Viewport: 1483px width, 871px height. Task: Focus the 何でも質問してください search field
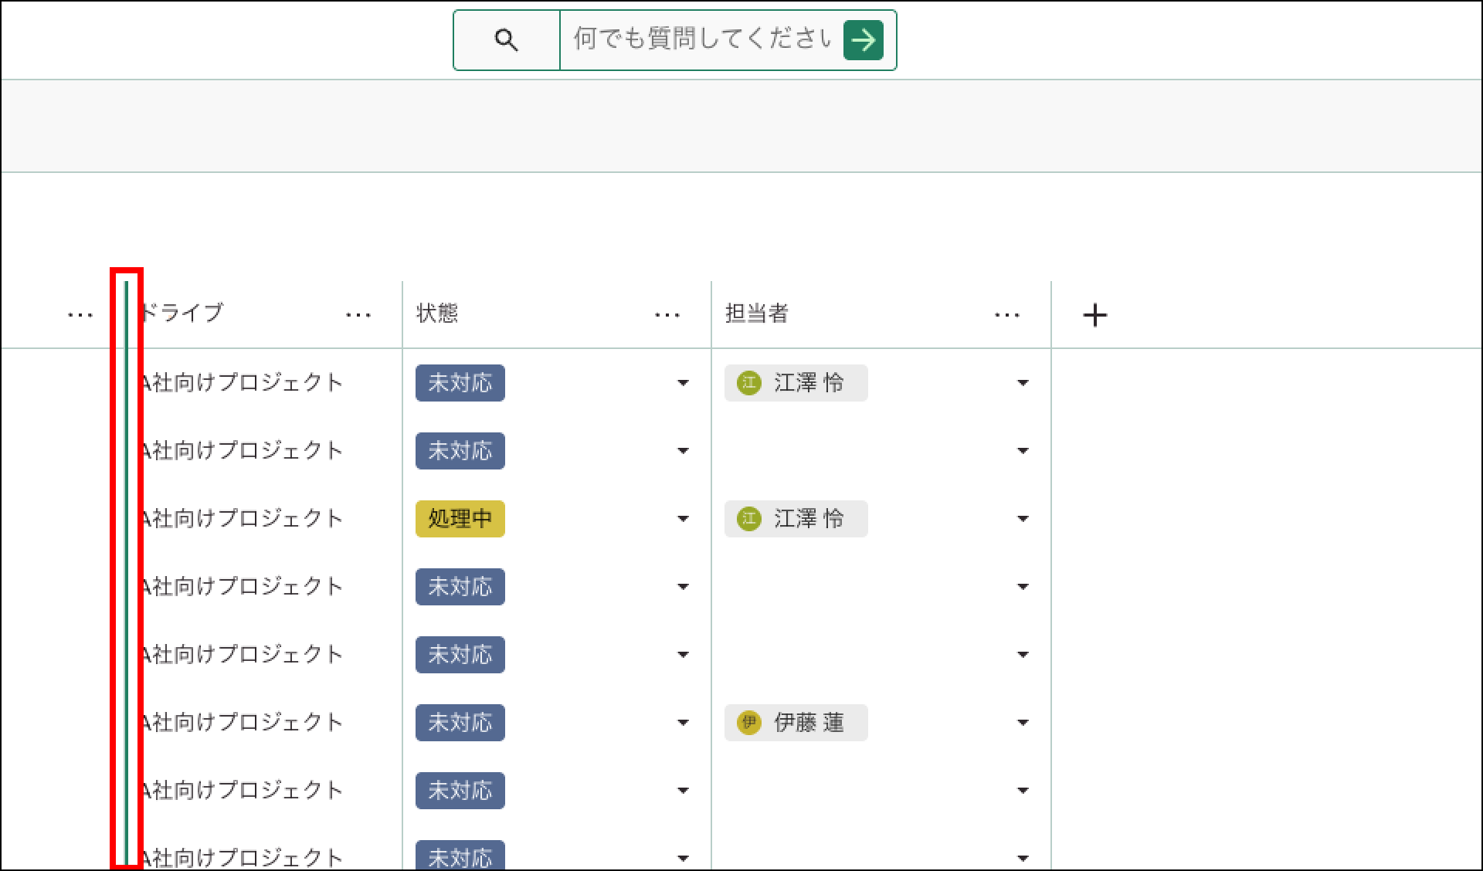701,40
